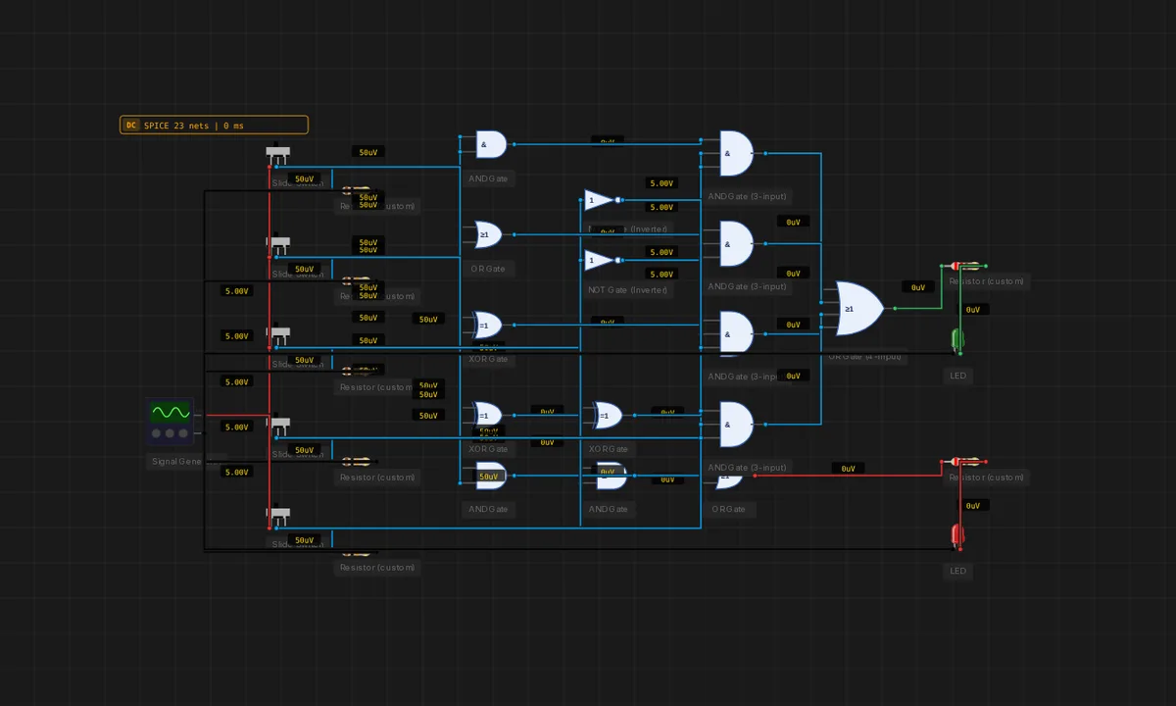Click 0uV reading beside the red LED

point(973,505)
